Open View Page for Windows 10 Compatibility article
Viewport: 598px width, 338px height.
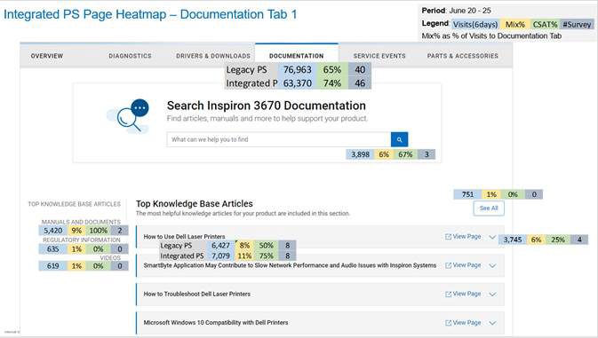pos(466,322)
